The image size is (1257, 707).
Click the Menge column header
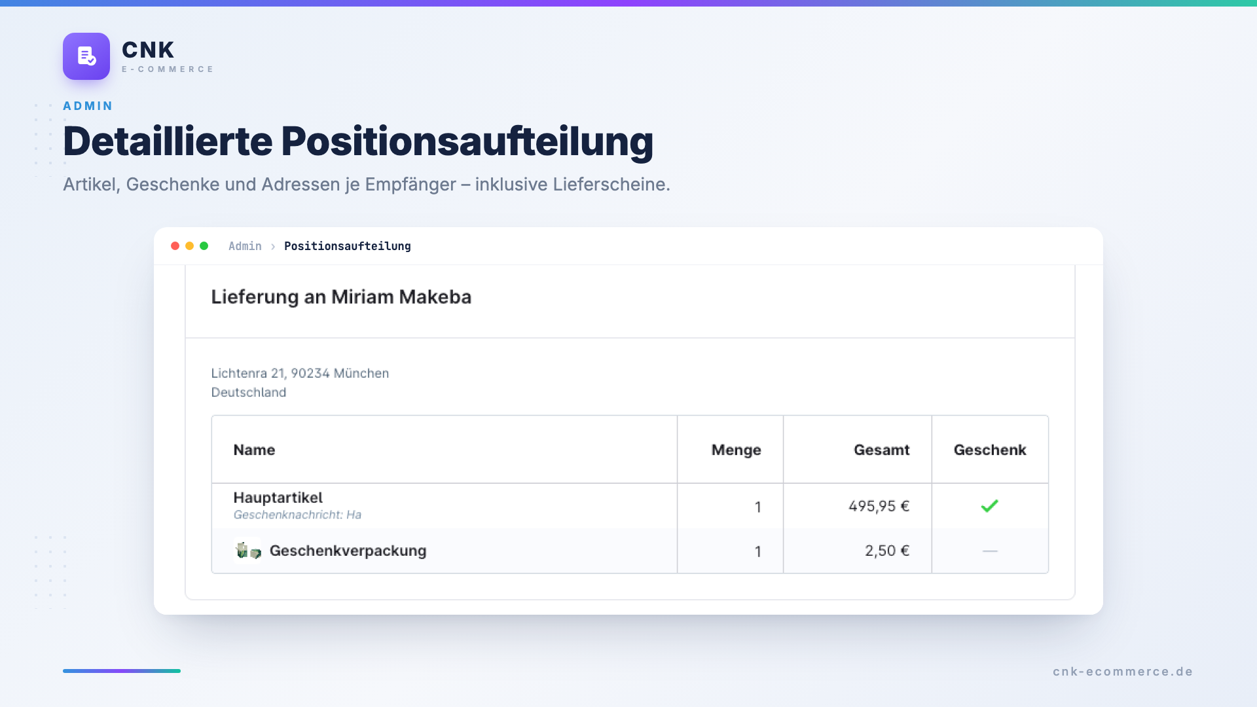pyautogui.click(x=736, y=450)
